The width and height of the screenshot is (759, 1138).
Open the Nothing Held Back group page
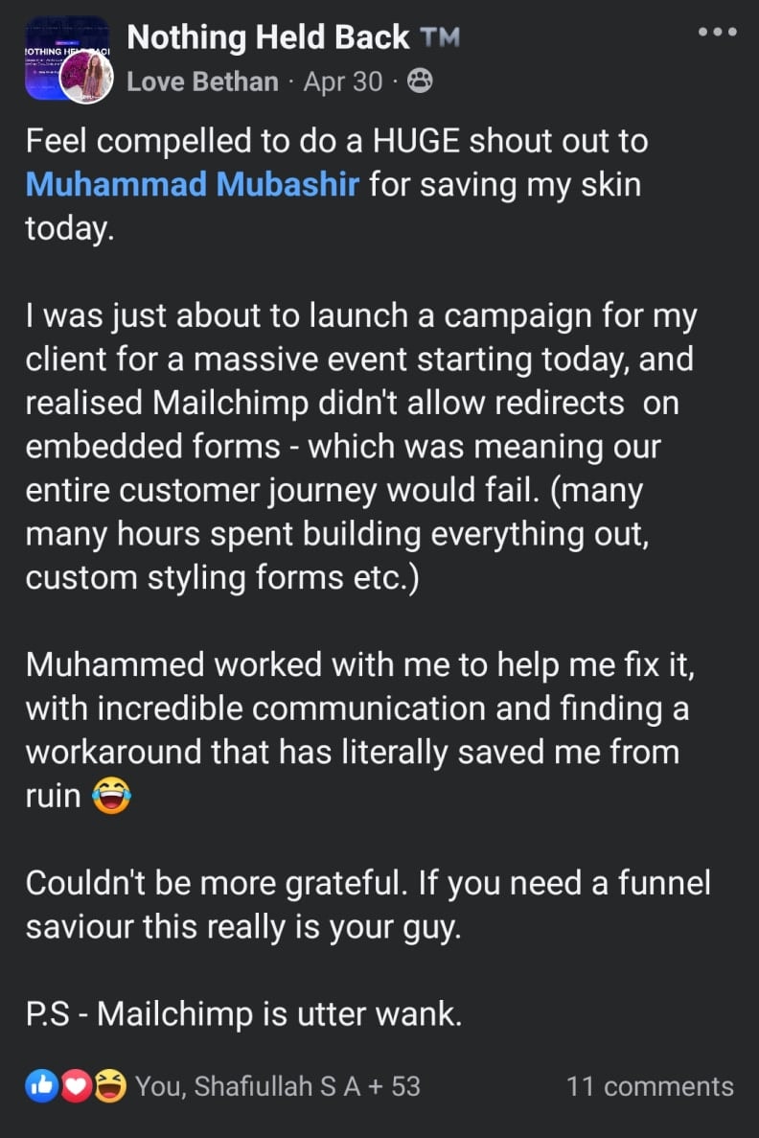tap(267, 38)
